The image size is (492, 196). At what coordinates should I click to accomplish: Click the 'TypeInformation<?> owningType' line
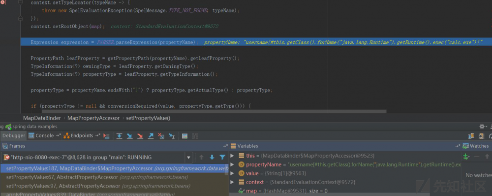coord(115,66)
